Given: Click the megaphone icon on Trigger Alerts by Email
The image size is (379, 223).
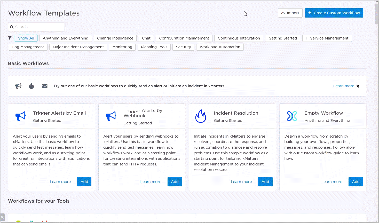Looking at the screenshot, I should pos(21,116).
